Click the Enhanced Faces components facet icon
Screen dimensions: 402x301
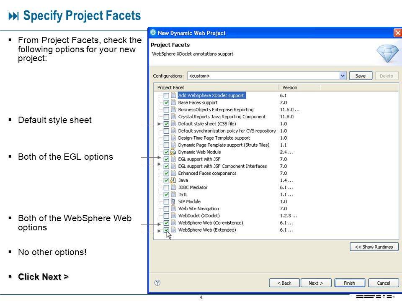173,173
